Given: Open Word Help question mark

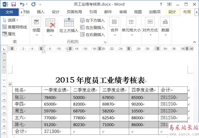Looking at the screenshot, I should (161, 5).
